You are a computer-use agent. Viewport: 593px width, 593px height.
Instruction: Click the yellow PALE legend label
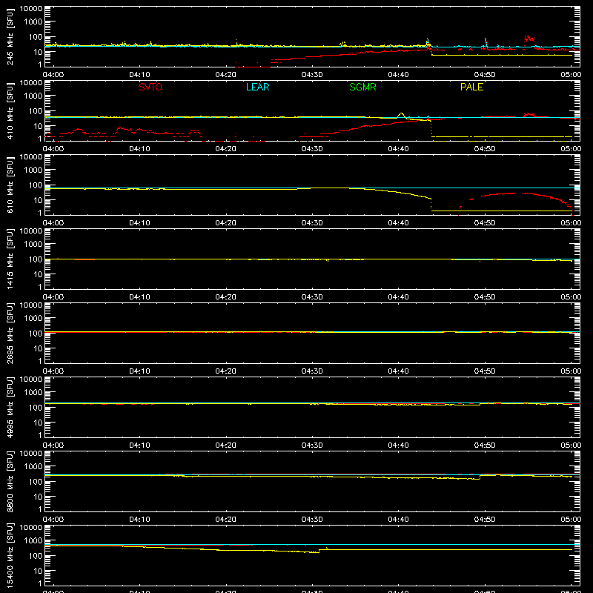(x=471, y=87)
